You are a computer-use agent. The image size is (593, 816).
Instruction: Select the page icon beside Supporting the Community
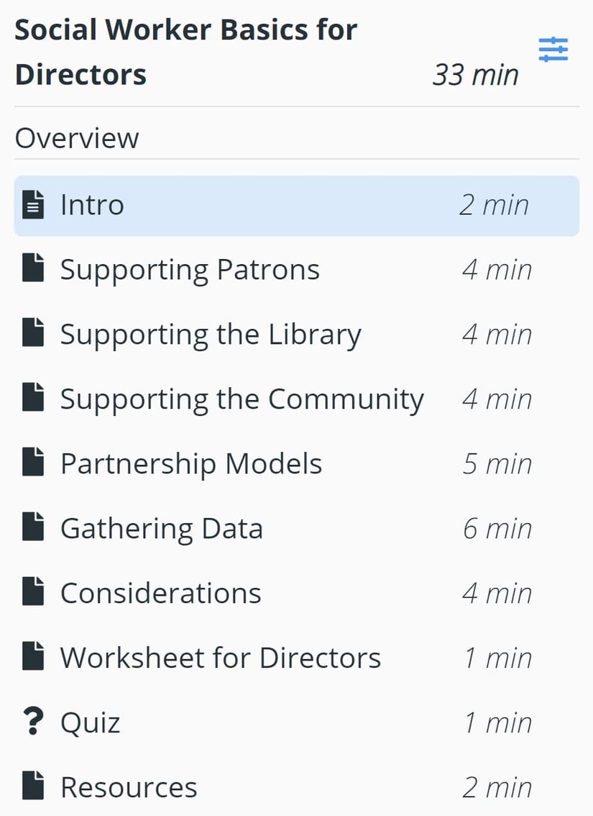point(32,399)
